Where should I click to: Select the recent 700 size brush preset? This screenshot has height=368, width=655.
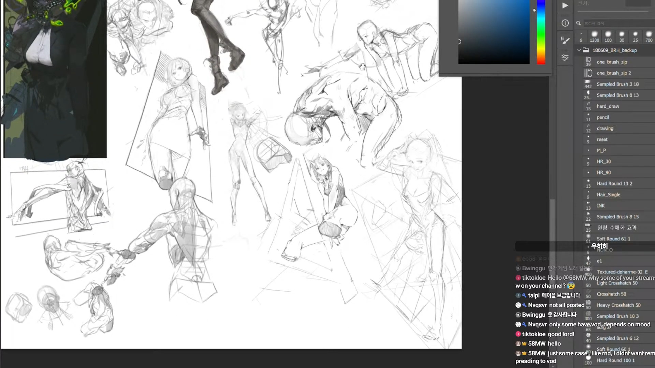point(649,36)
